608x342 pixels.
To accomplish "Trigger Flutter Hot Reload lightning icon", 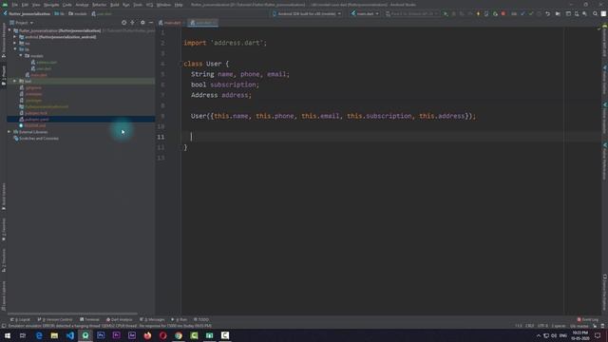I will click(478, 13).
